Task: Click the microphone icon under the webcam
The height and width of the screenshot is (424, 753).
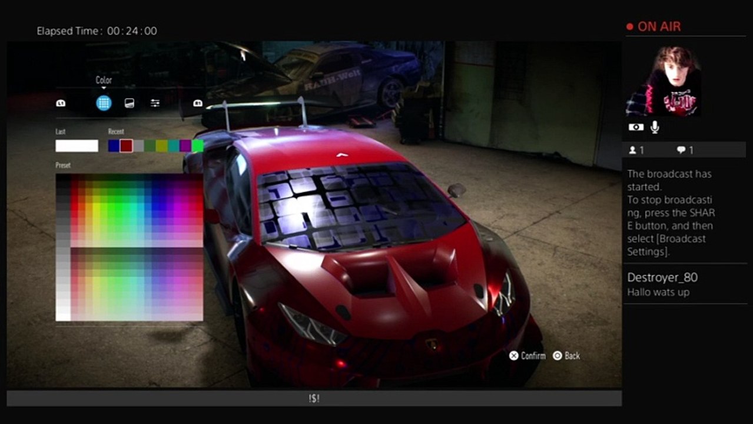Action: (x=655, y=127)
